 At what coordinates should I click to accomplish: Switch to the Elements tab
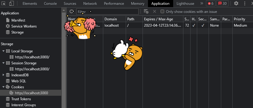pos(30,4)
